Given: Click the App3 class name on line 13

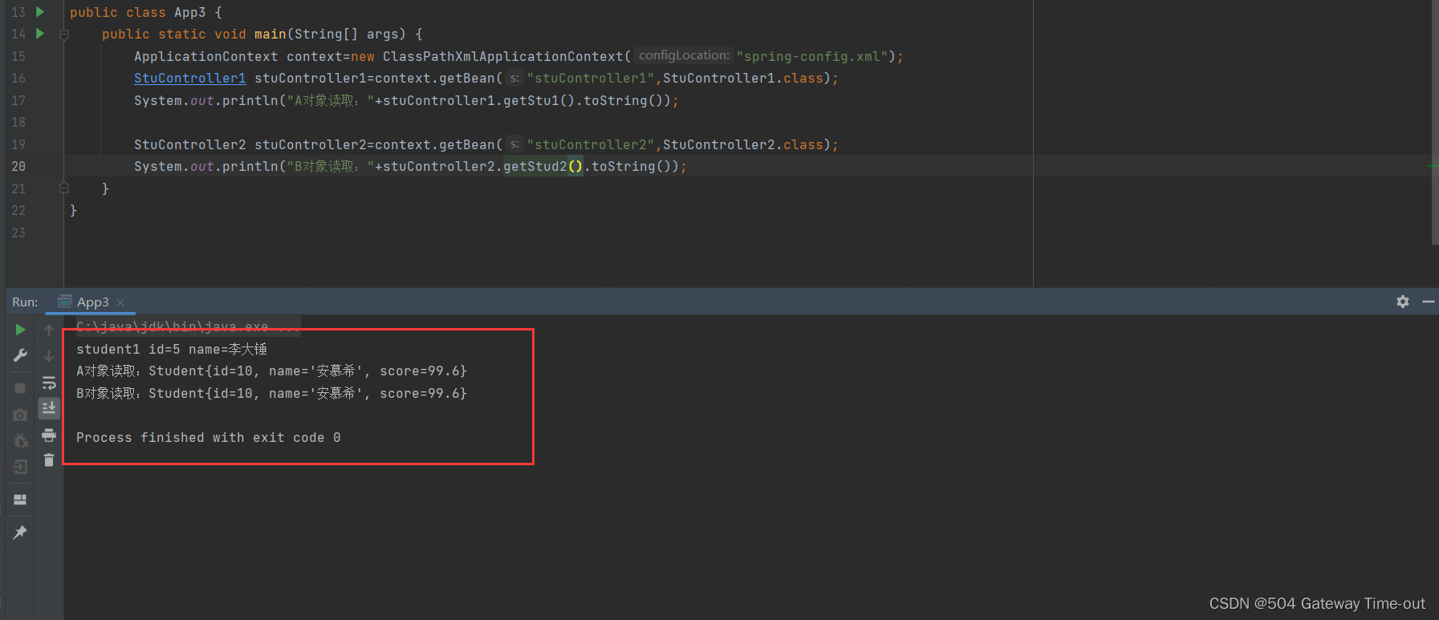Looking at the screenshot, I should click(x=190, y=12).
